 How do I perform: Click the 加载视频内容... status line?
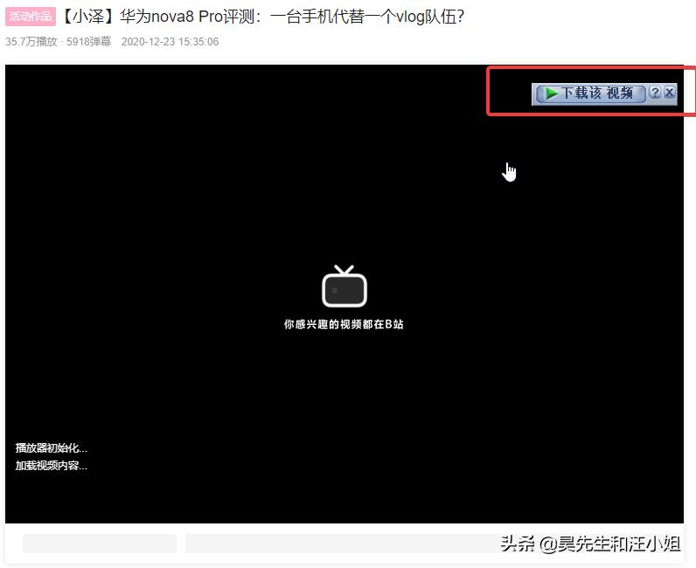pos(52,466)
